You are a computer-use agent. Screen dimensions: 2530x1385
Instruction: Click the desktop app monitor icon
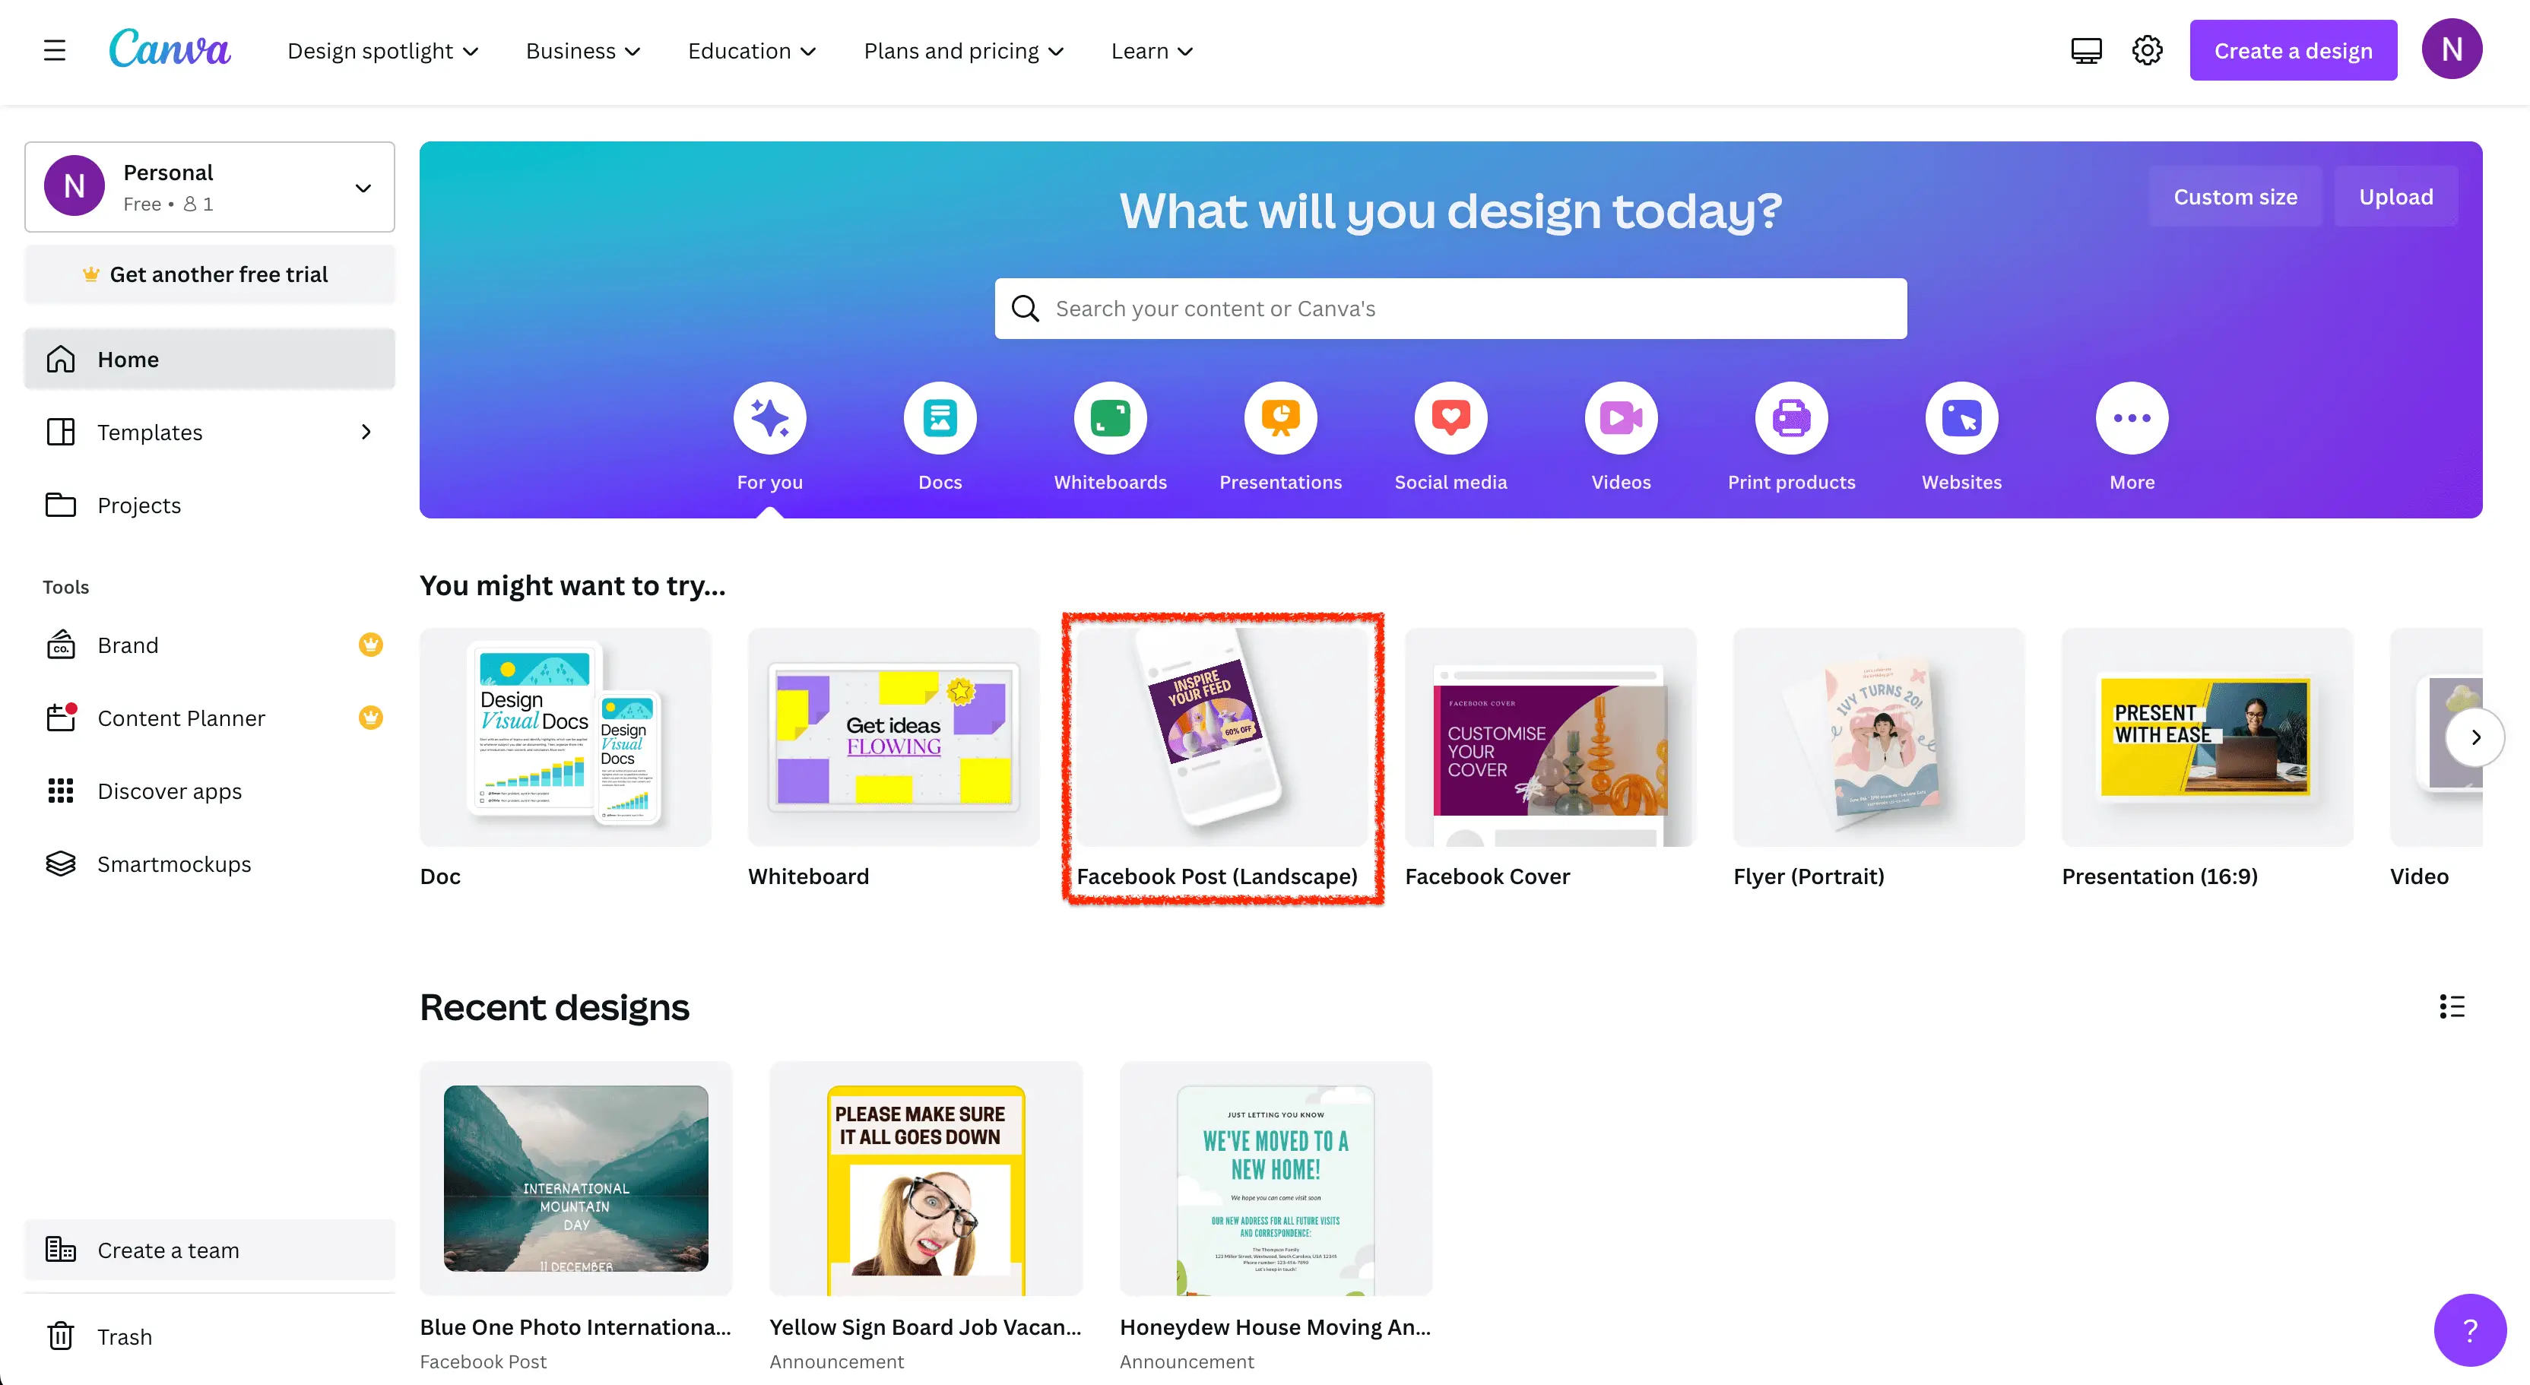coord(2085,50)
